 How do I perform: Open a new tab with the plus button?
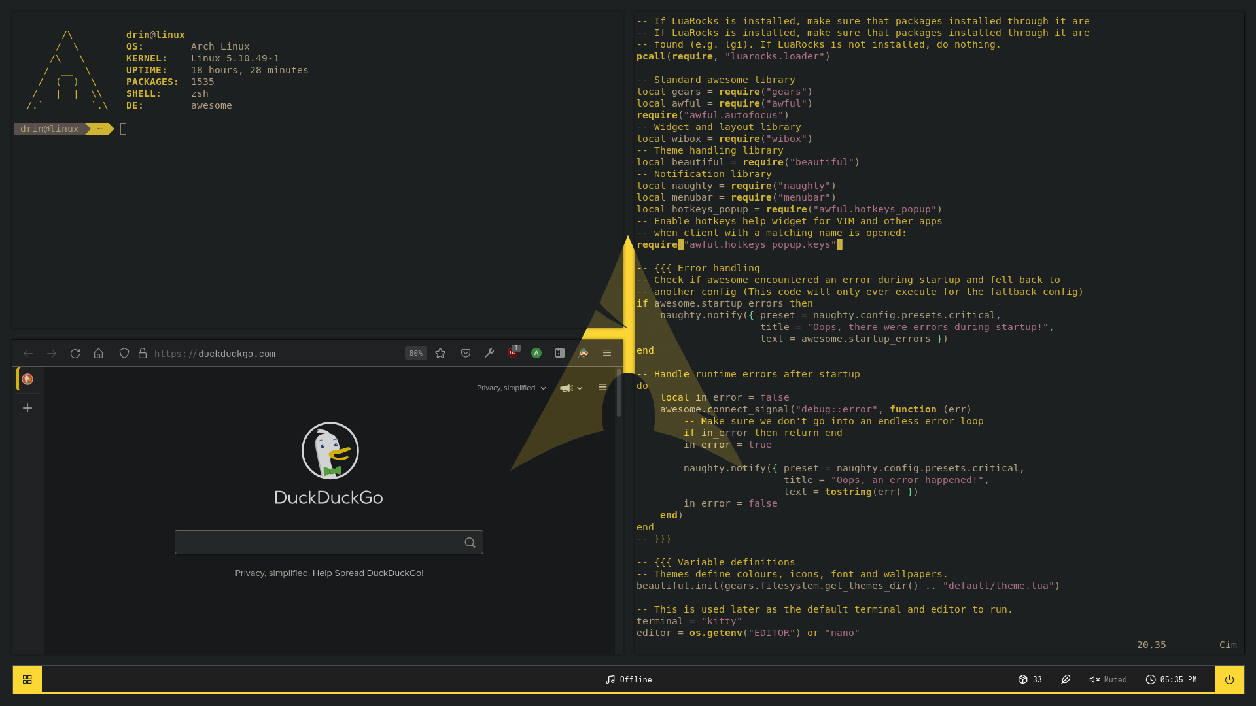pos(27,408)
